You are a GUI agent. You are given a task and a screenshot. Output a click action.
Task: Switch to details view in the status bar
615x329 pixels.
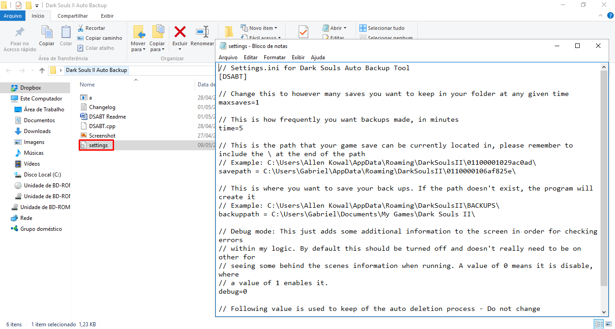pyautogui.click(x=599, y=324)
